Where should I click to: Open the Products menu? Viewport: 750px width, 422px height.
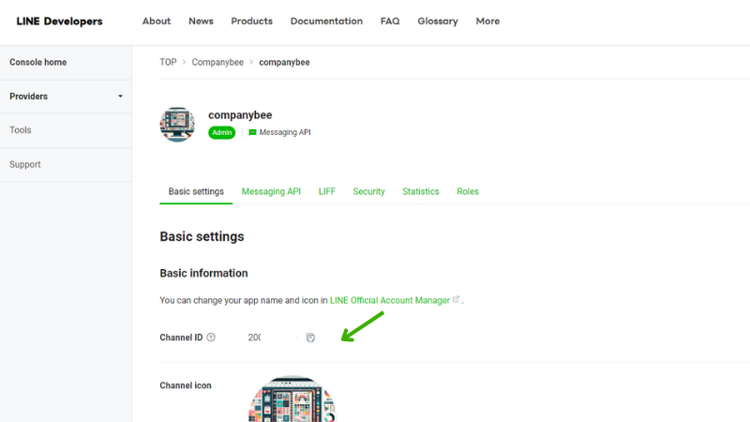click(251, 21)
